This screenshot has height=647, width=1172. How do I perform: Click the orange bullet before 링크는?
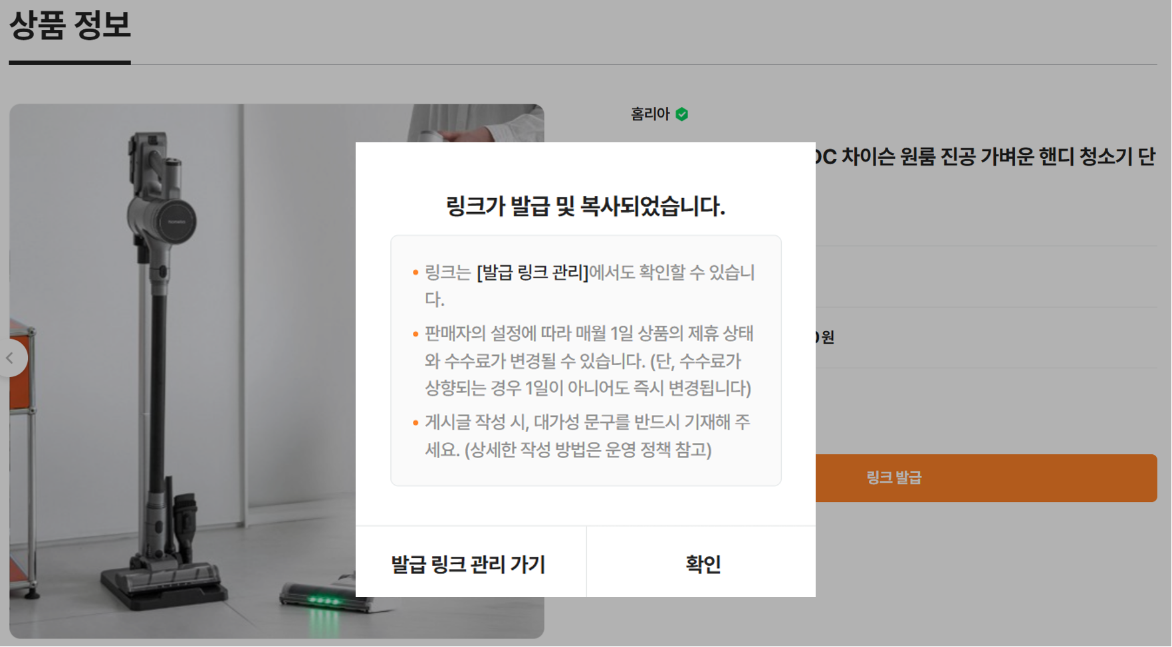(415, 273)
